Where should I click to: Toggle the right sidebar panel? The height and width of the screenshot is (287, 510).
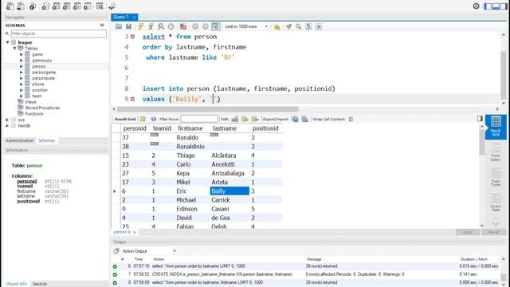pyautogui.click(x=504, y=6)
